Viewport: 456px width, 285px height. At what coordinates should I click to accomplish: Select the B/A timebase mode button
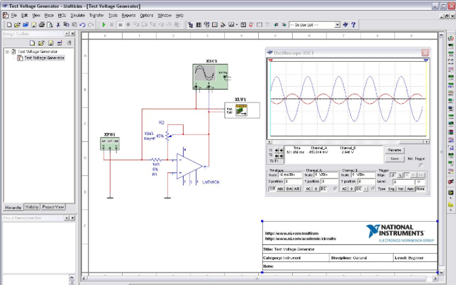289,189
